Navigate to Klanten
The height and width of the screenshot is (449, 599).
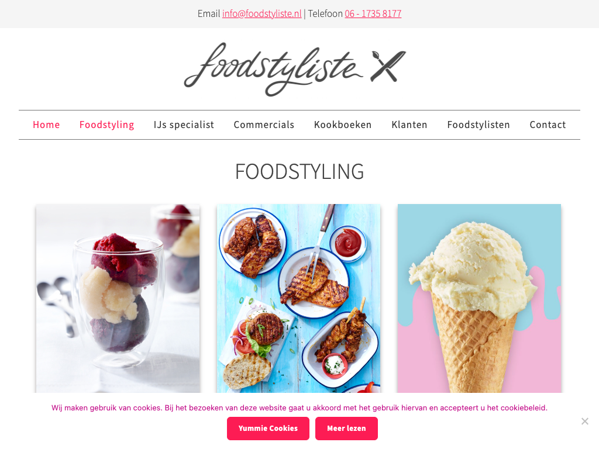[409, 125]
